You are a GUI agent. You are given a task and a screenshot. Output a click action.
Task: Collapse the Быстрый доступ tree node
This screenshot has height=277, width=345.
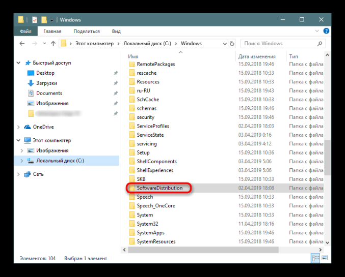click(19, 63)
